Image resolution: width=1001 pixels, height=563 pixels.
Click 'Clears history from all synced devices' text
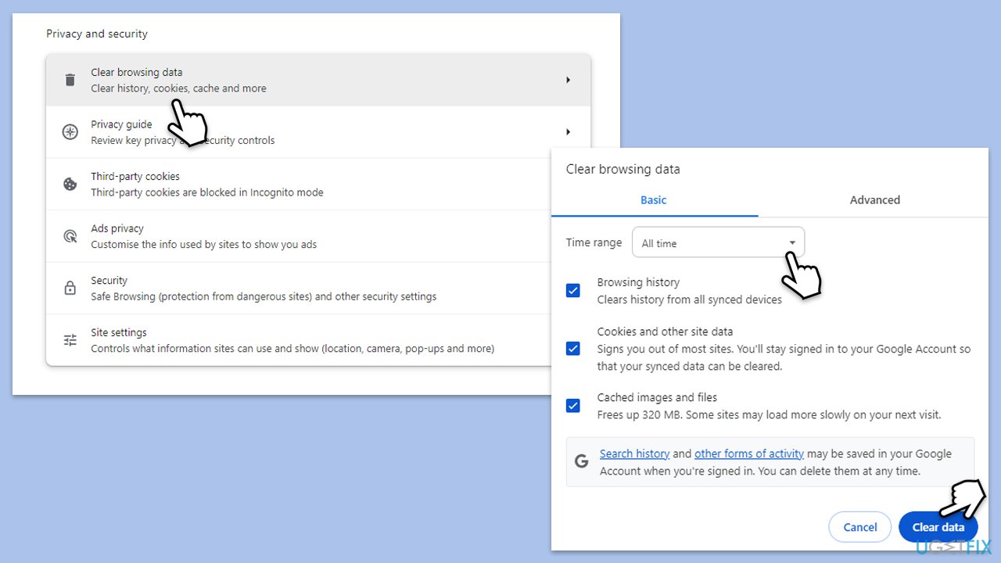(x=690, y=299)
